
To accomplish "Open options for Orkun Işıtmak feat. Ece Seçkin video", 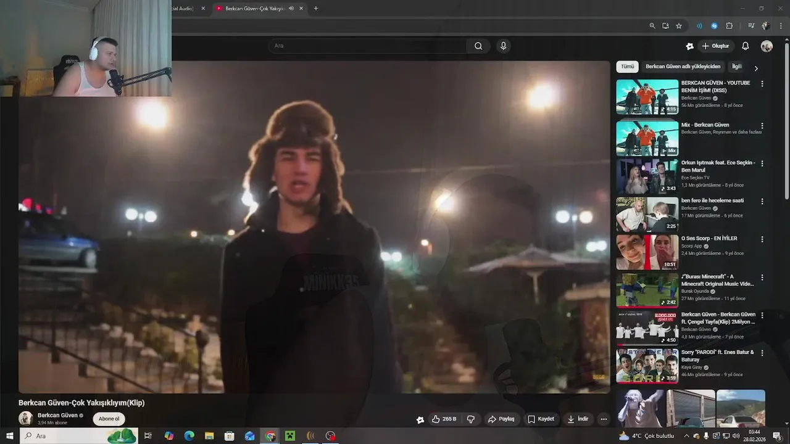I will tap(762, 163).
